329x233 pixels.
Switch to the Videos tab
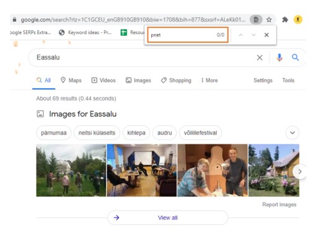pyautogui.click(x=103, y=81)
